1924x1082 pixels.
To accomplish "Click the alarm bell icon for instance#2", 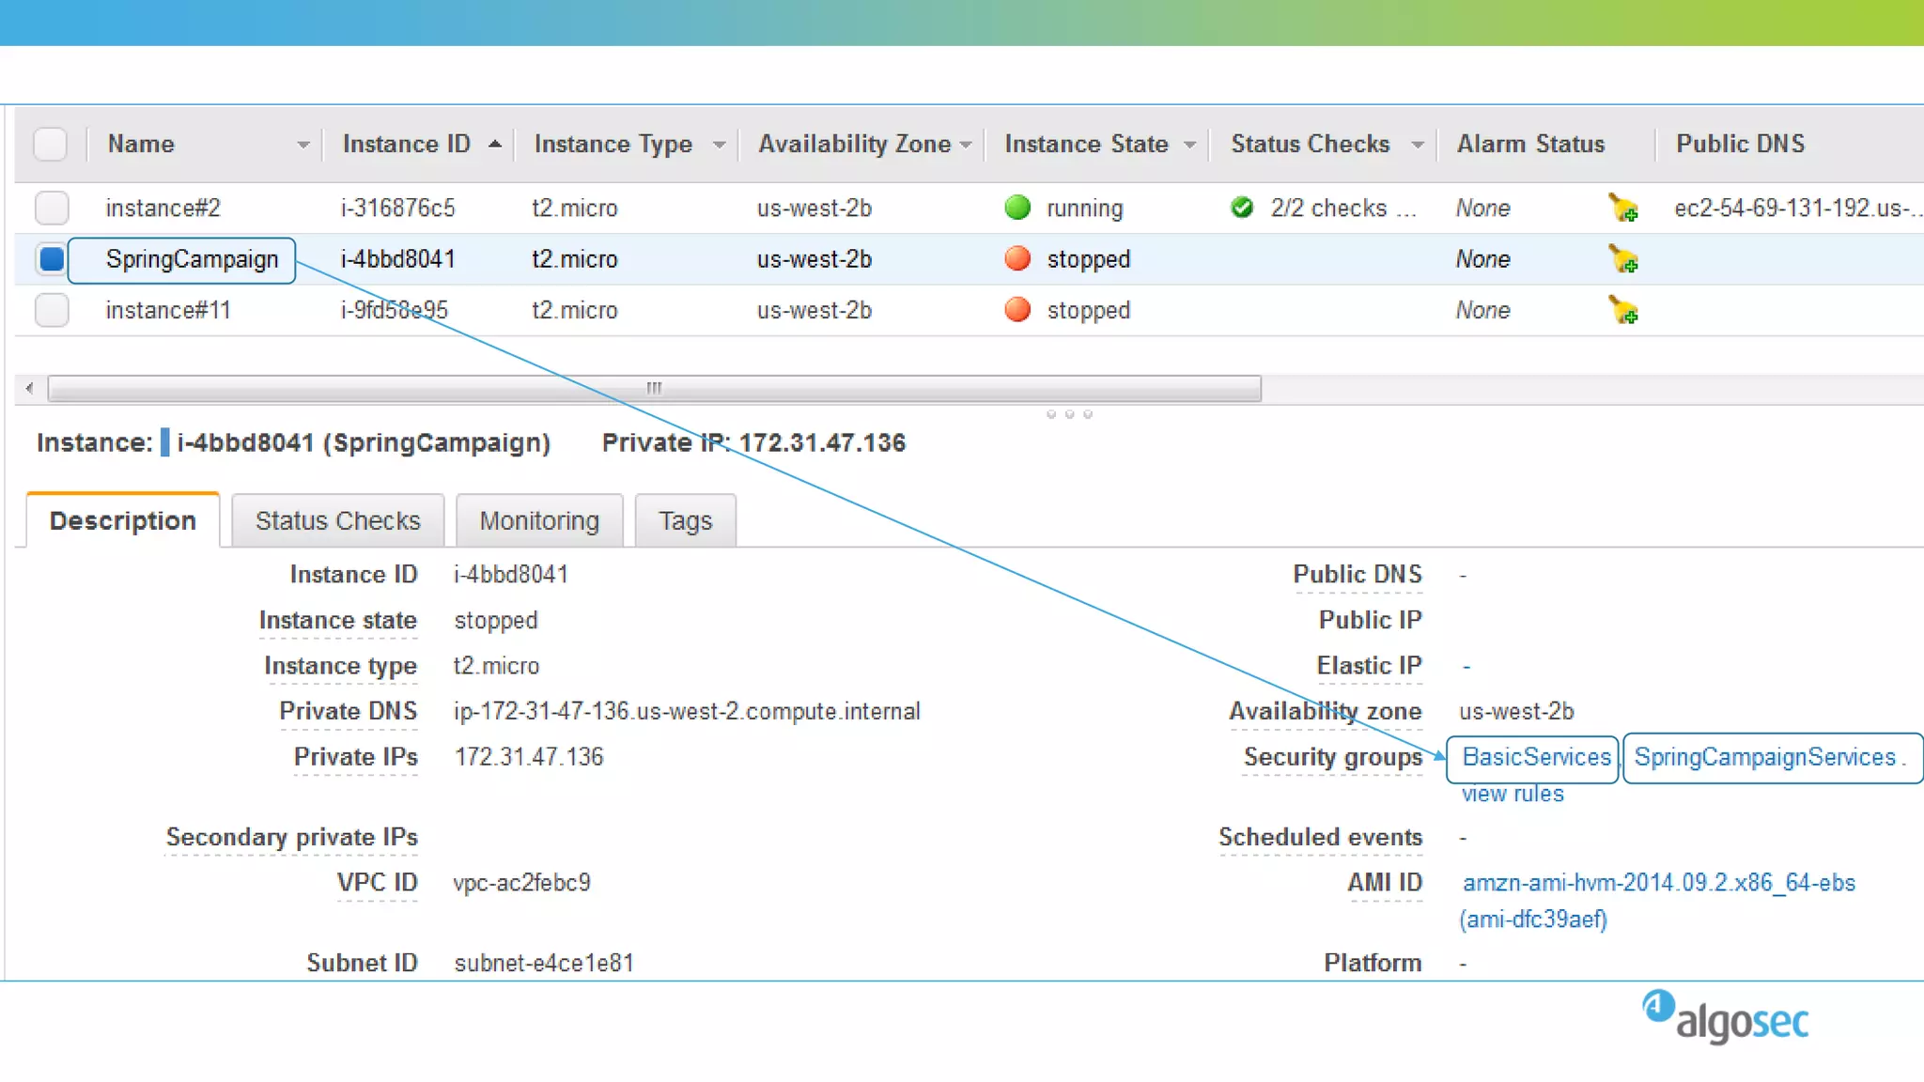I will pyautogui.click(x=1622, y=208).
